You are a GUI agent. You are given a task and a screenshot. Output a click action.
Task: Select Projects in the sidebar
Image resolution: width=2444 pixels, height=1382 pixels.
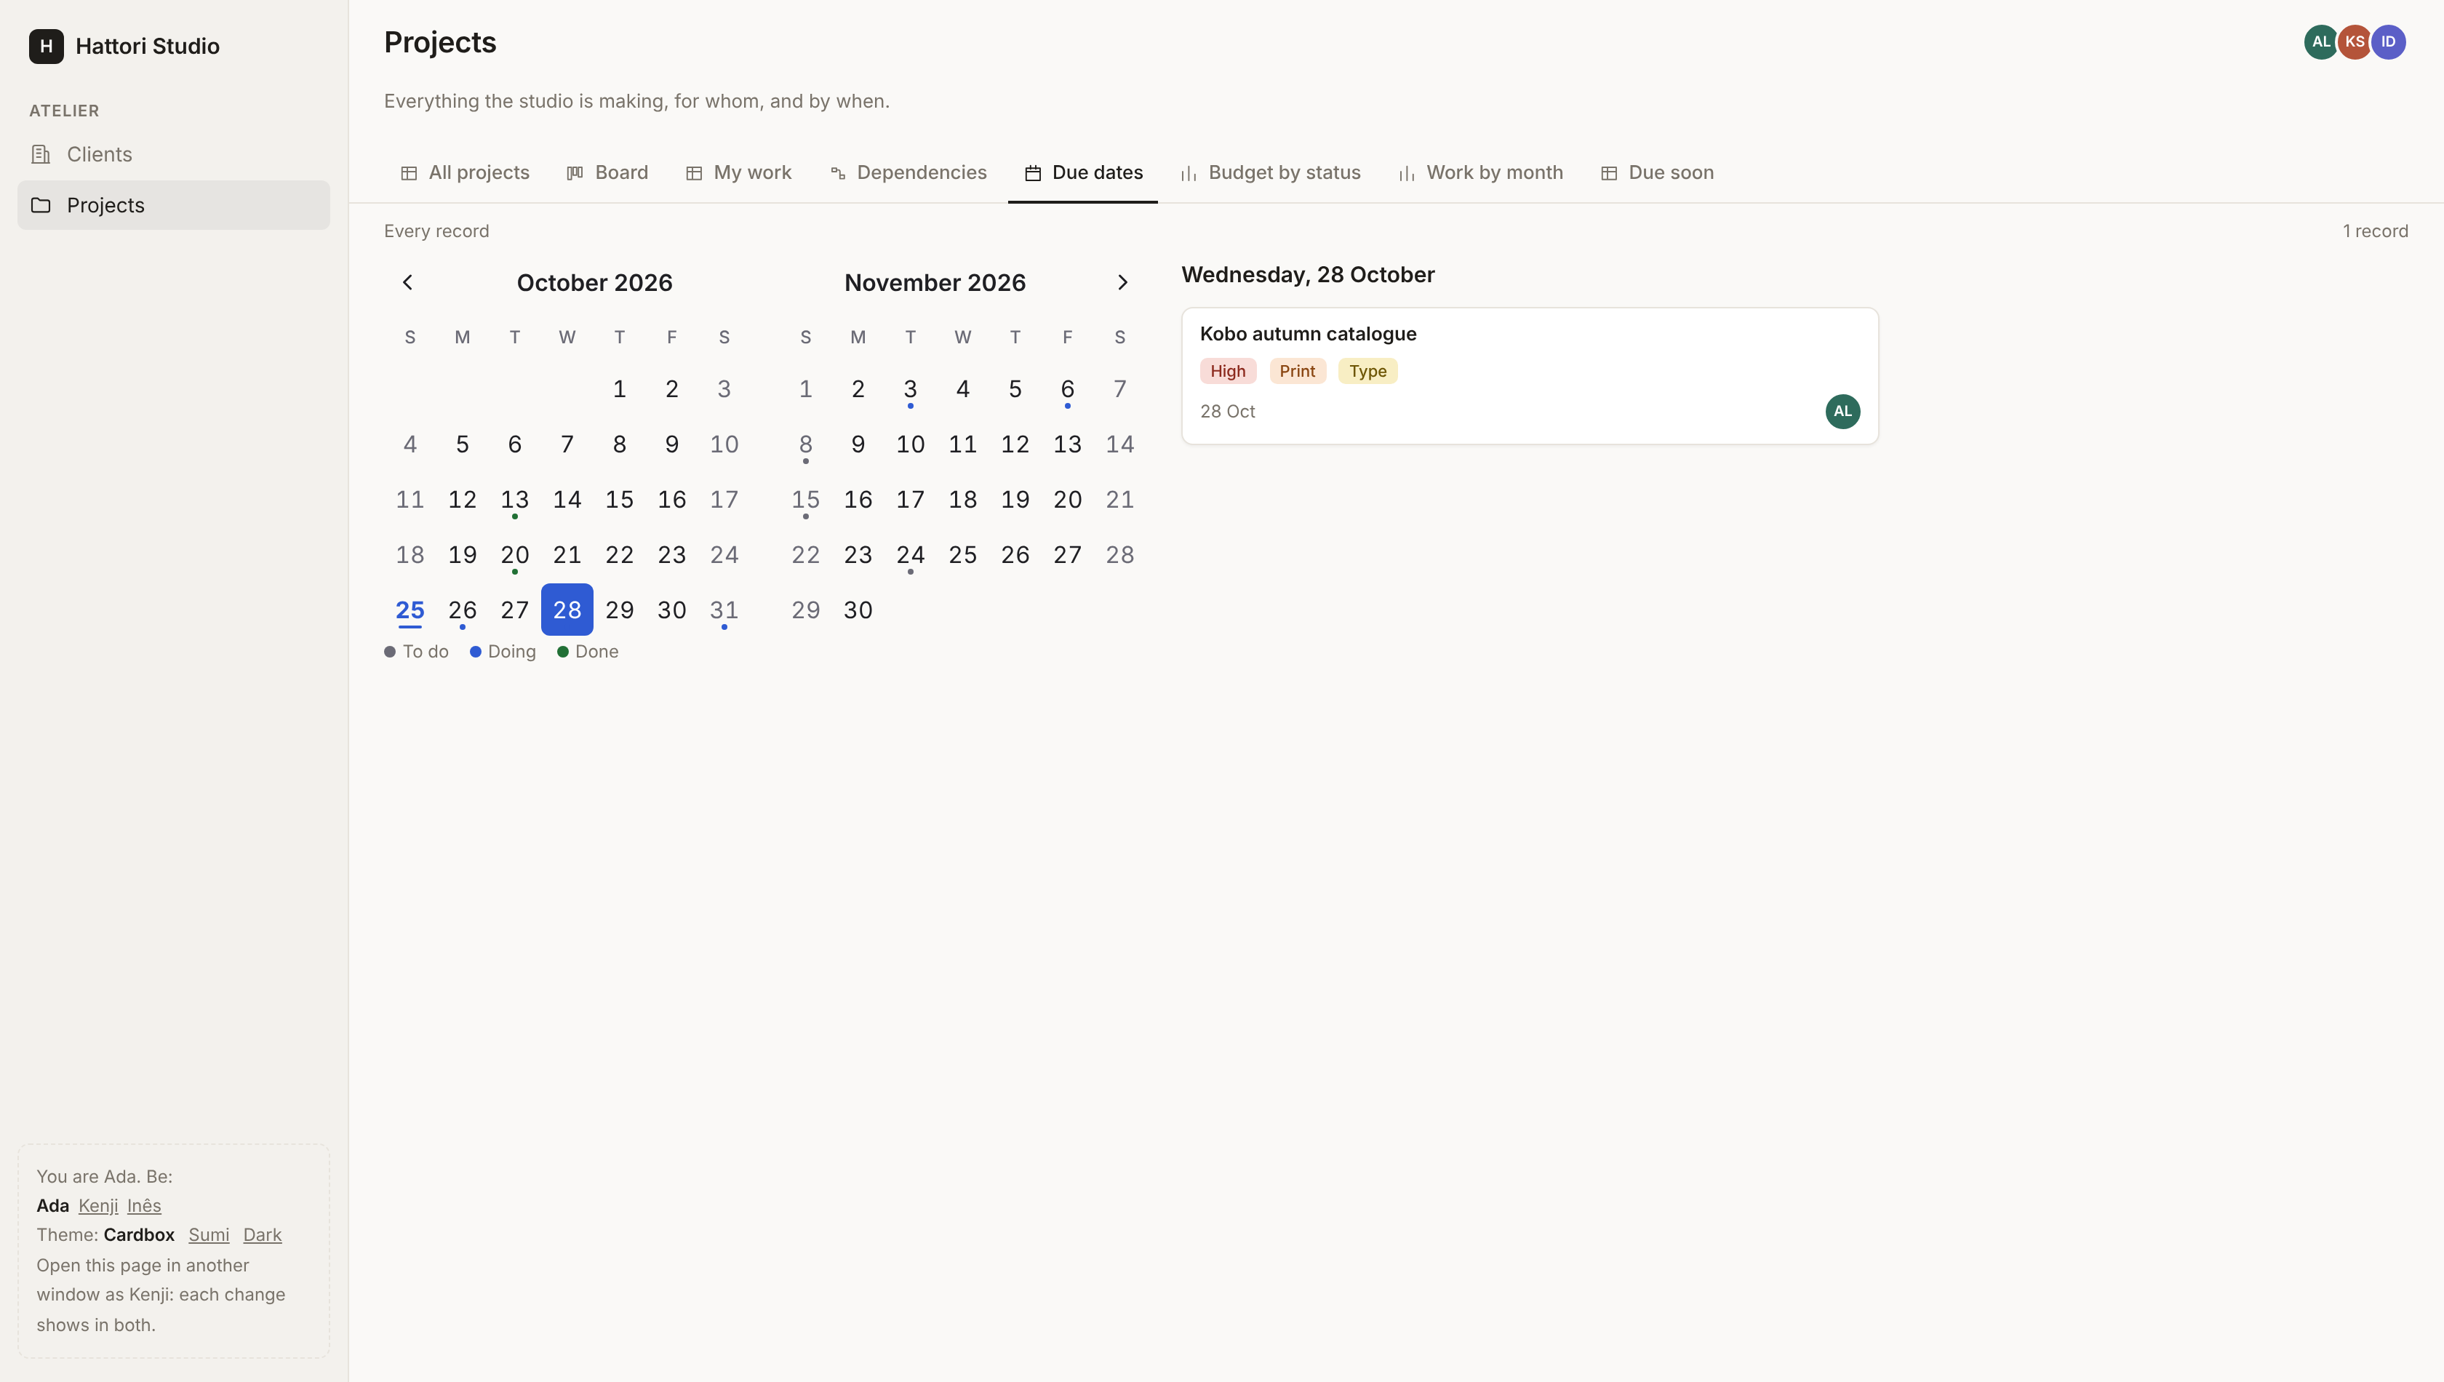174,205
